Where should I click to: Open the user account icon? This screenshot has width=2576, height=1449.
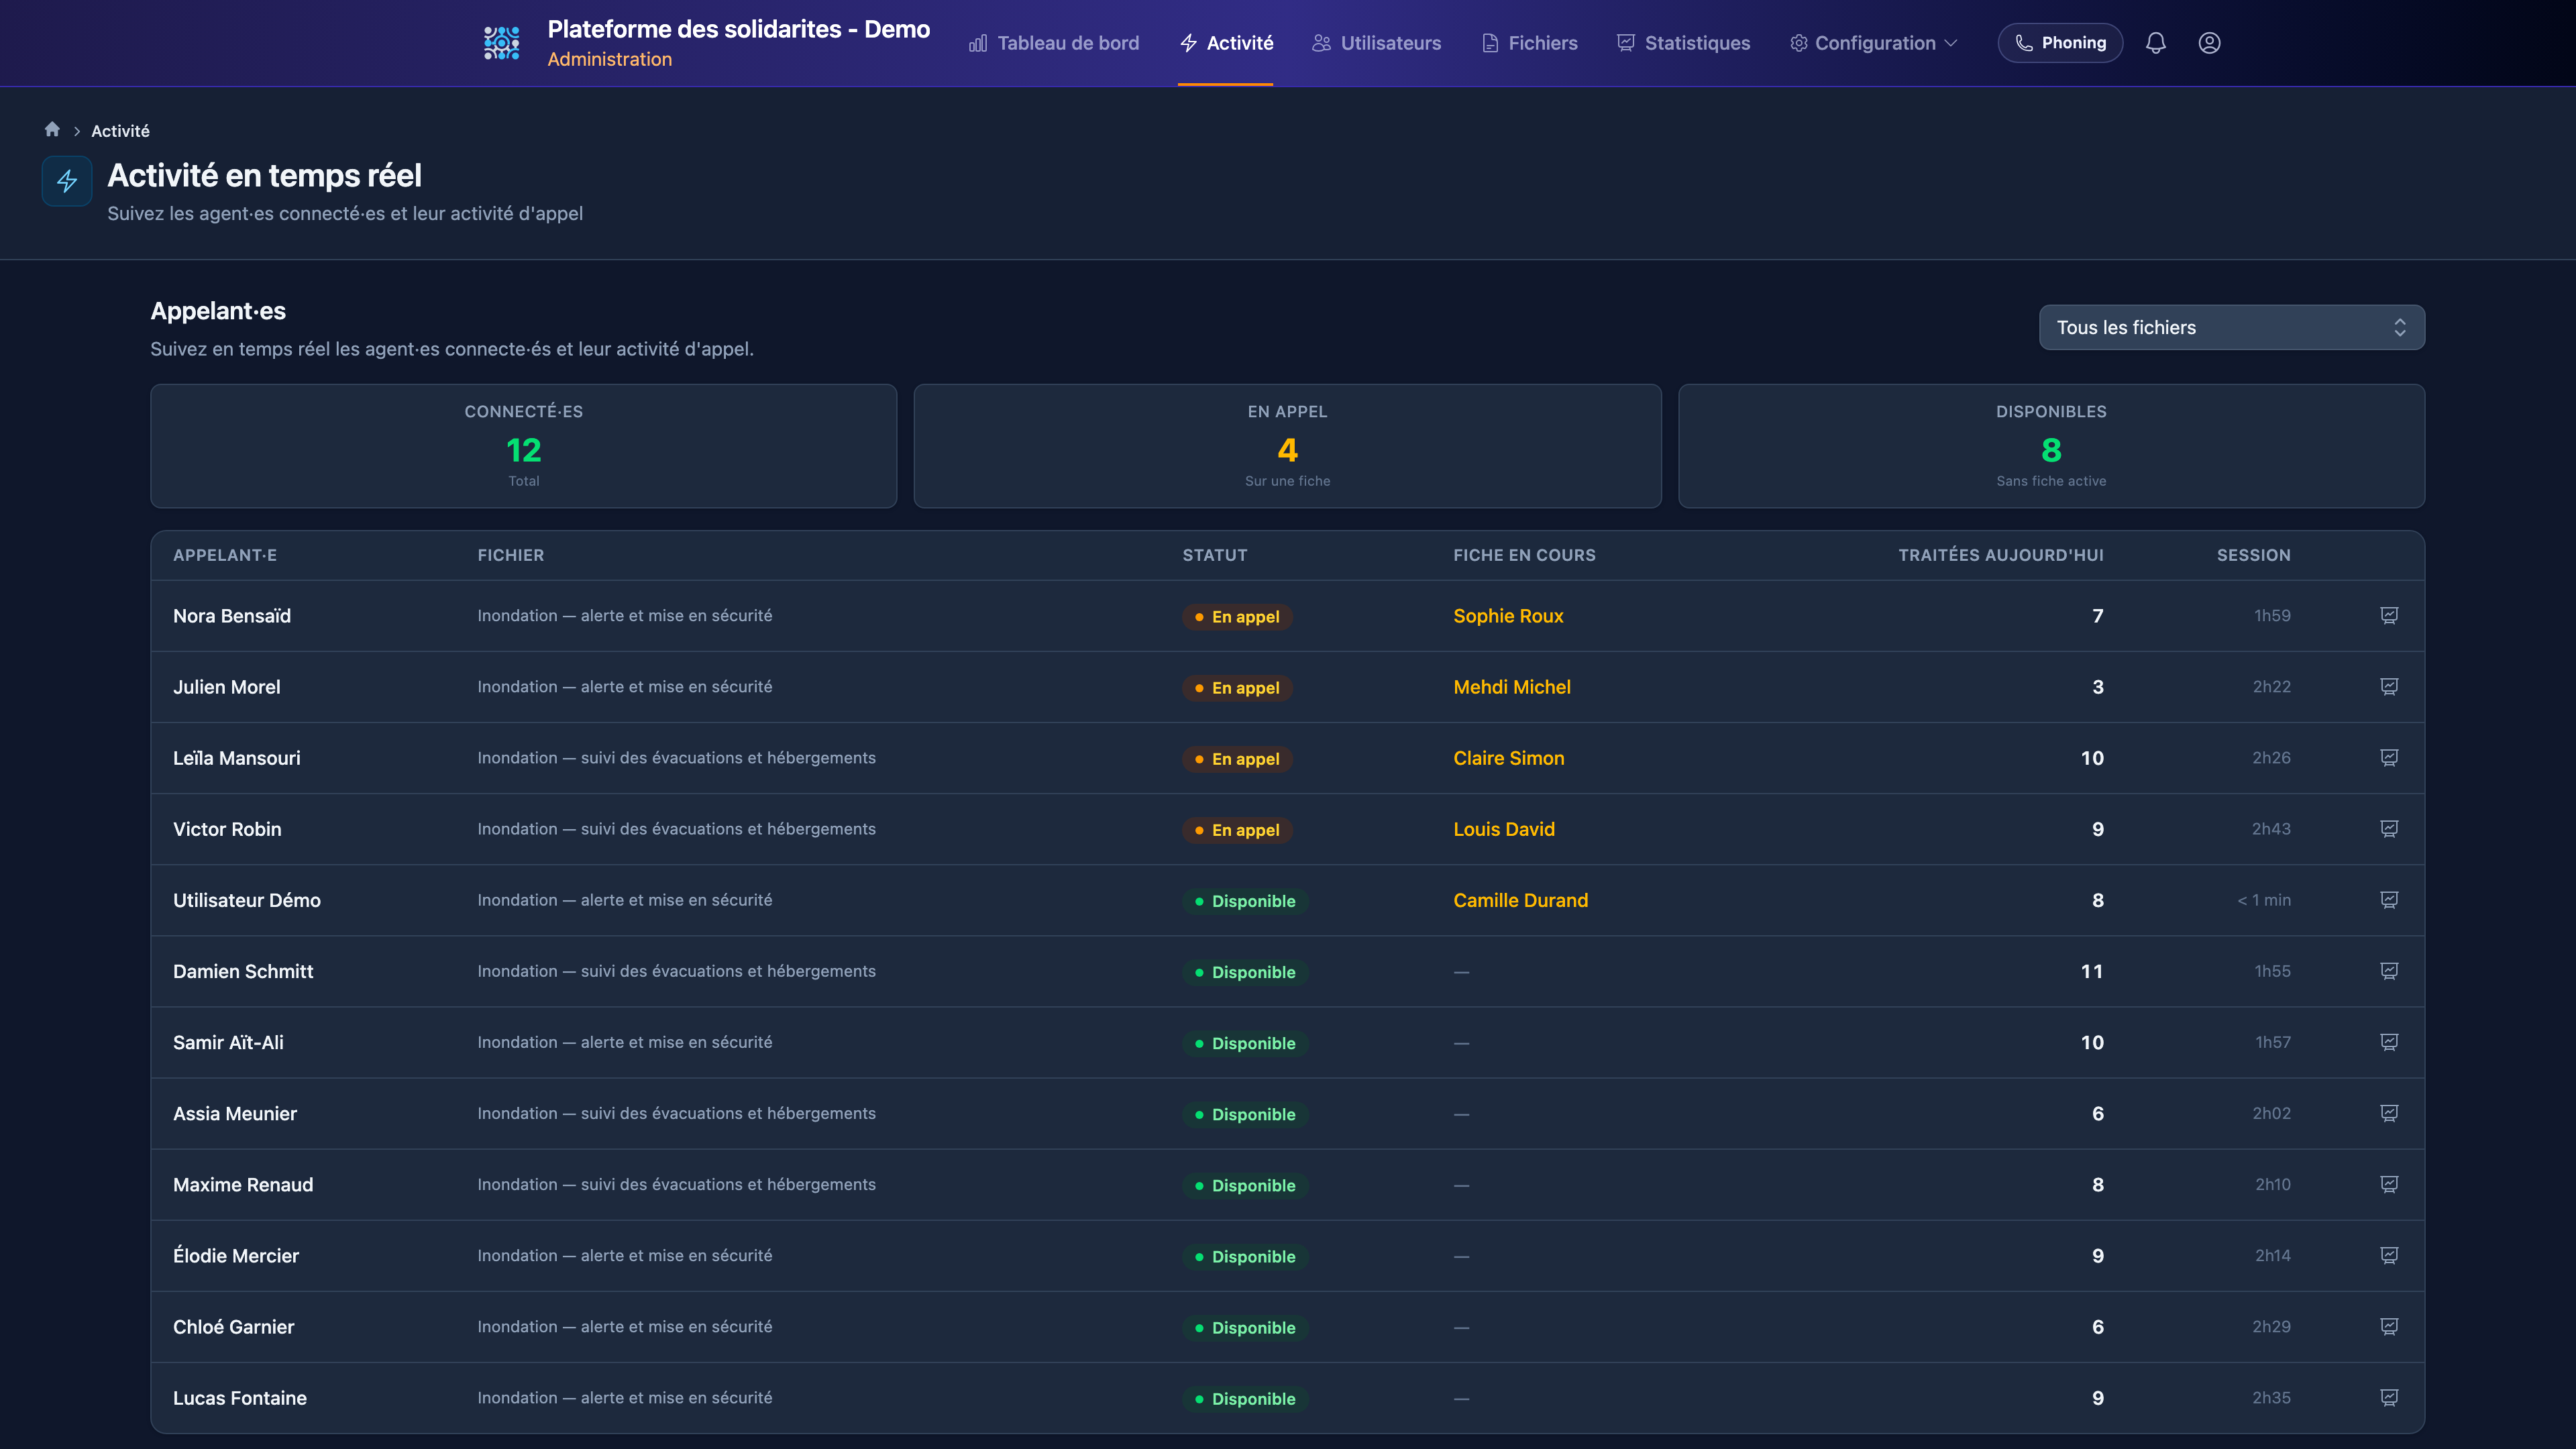[x=2209, y=43]
